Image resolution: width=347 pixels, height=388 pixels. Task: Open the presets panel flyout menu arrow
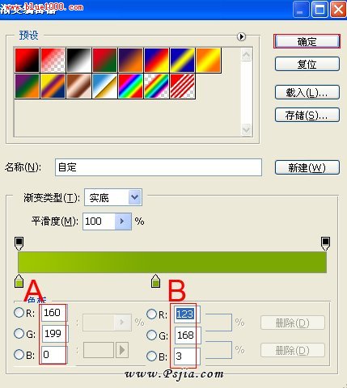click(x=241, y=36)
